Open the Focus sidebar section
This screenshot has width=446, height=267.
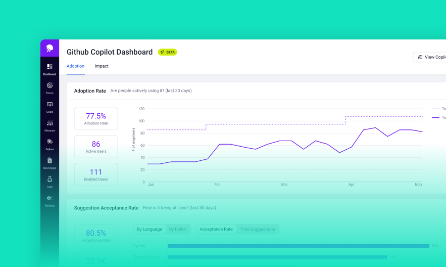tap(50, 88)
